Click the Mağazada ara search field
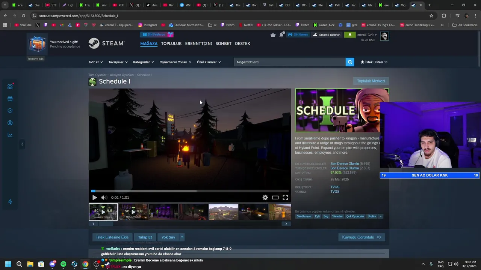 289,62
